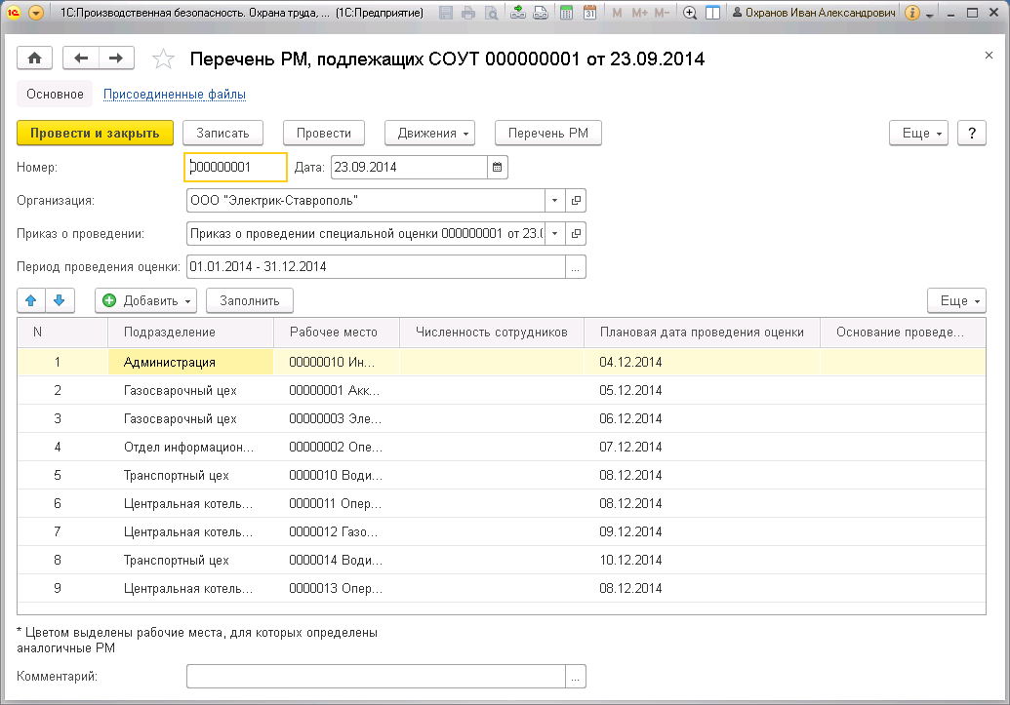Click the Рабочее место column header
Screen dimensions: 1010x705
click(x=337, y=333)
